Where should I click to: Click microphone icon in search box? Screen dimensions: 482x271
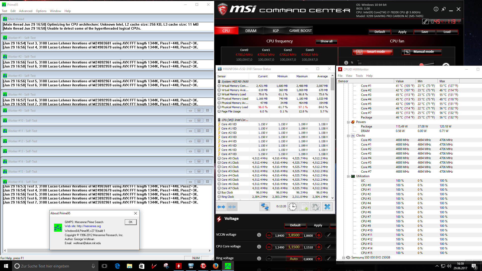coord(93,266)
